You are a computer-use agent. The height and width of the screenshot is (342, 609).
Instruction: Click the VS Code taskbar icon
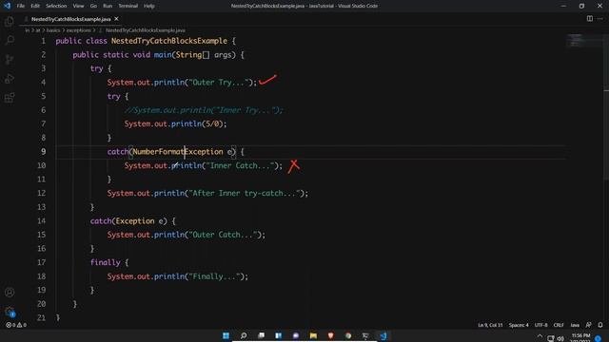[x=383, y=335]
